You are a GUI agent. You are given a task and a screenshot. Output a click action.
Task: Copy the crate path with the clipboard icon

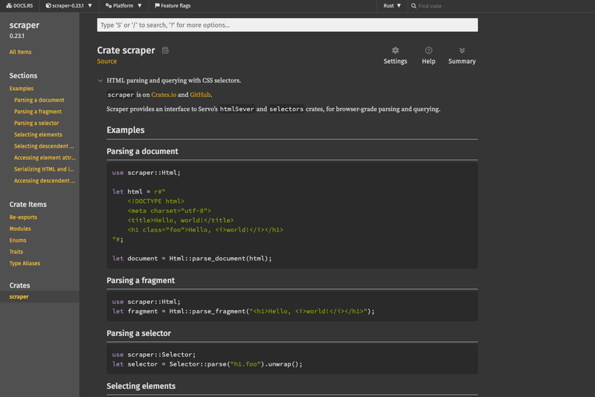pyautogui.click(x=165, y=50)
